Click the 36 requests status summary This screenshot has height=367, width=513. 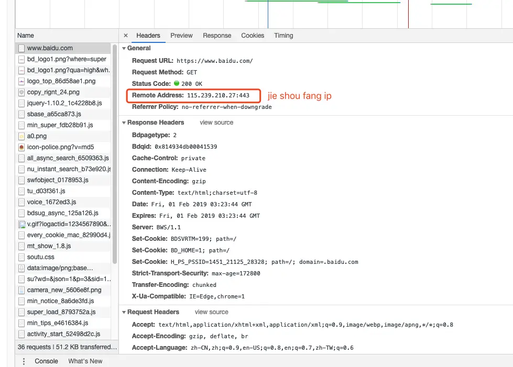point(67,347)
